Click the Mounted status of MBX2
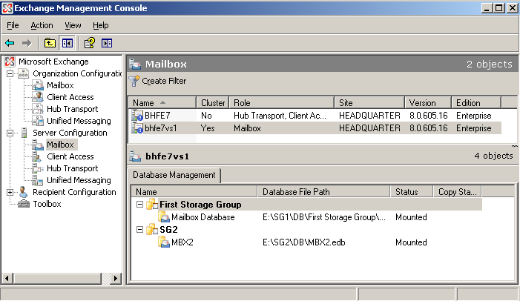Screen dimensions: 520x301 point(411,242)
